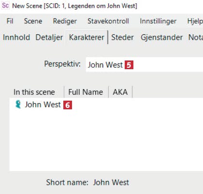This screenshot has height=194, width=203.
Task: Open the Hjelp menu
Action: pyautogui.click(x=195, y=21)
